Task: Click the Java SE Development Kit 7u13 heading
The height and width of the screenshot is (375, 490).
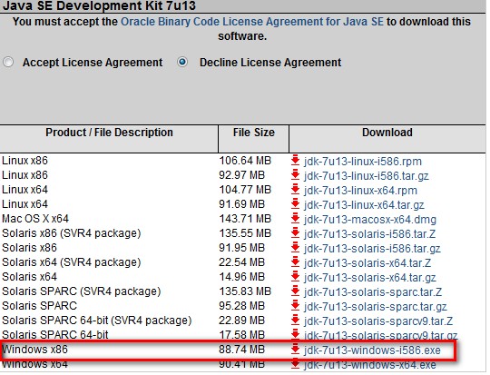Action: point(99,5)
